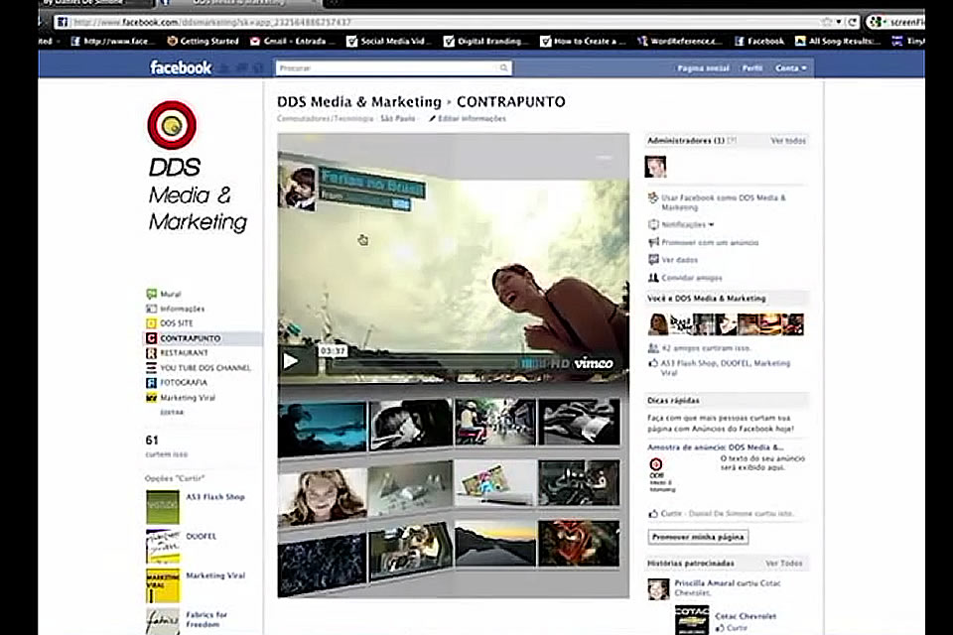Image resolution: width=953 pixels, height=635 pixels.
Task: Open the Social Media Vid... bookmark
Action: [388, 42]
